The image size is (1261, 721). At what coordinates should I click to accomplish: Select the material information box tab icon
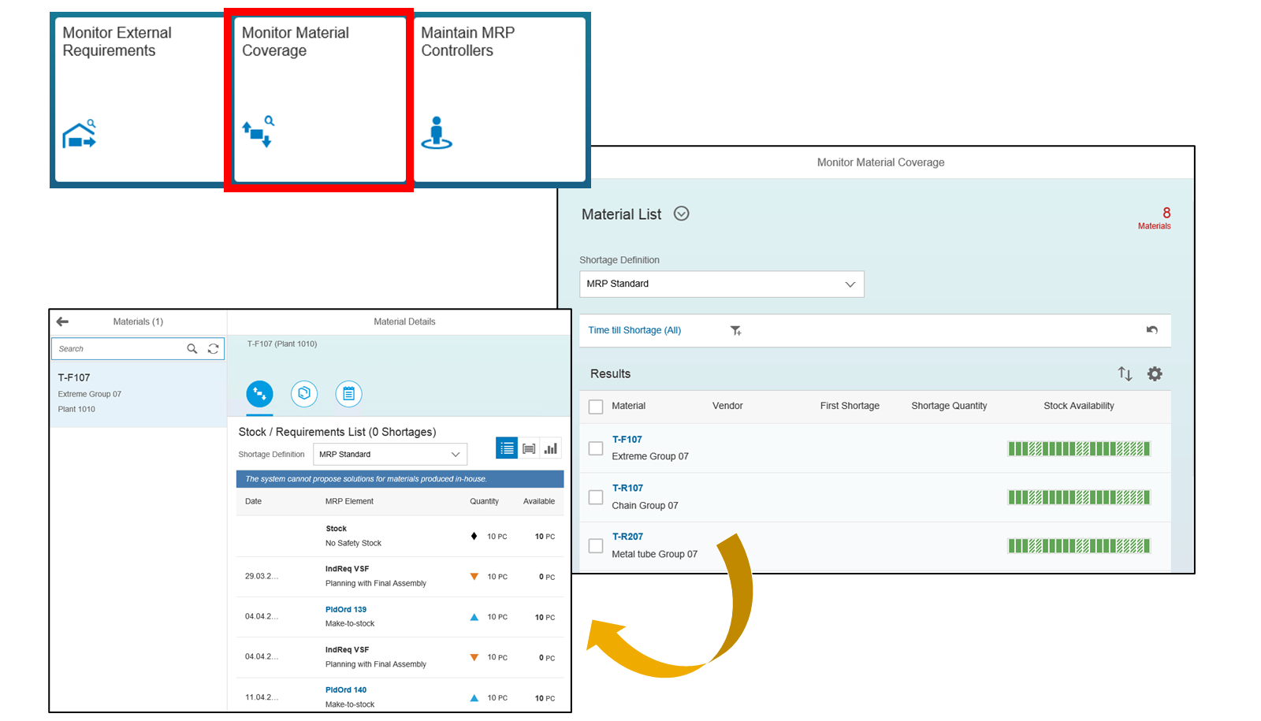coord(304,393)
